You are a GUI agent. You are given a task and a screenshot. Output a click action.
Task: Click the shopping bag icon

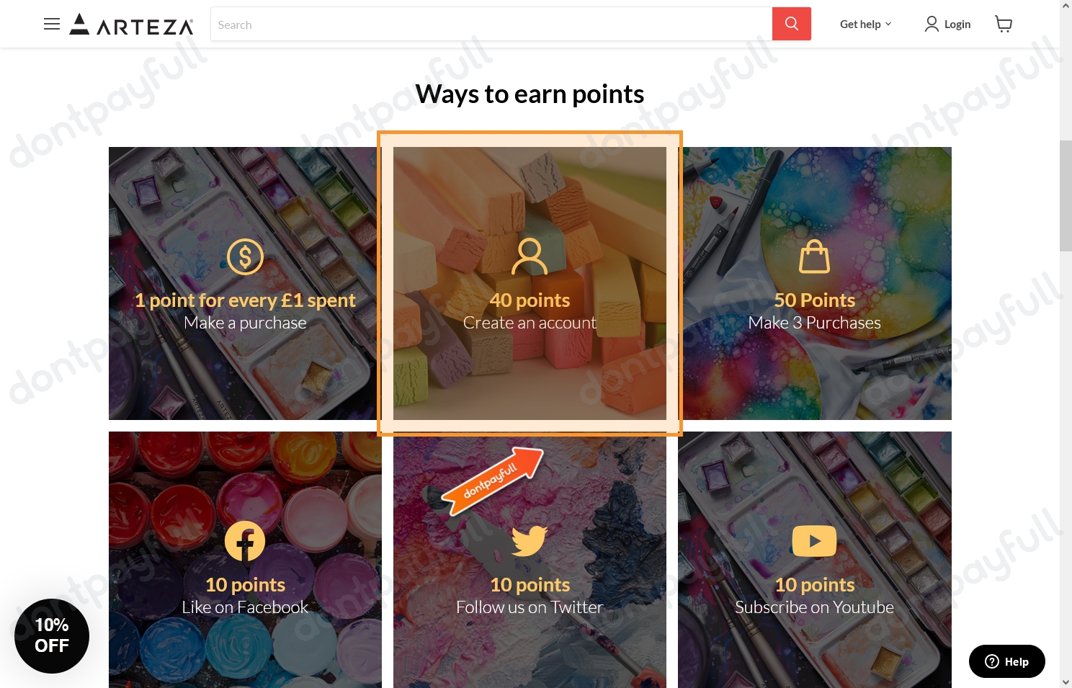[x=814, y=256]
